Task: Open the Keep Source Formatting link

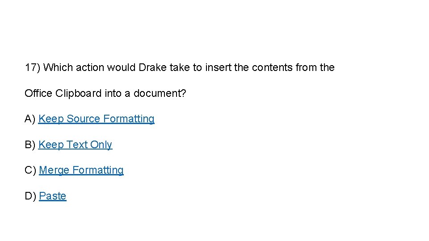Action: coord(97,119)
